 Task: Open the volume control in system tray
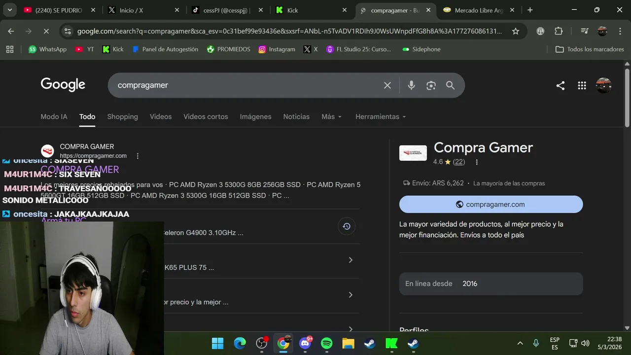585,343
